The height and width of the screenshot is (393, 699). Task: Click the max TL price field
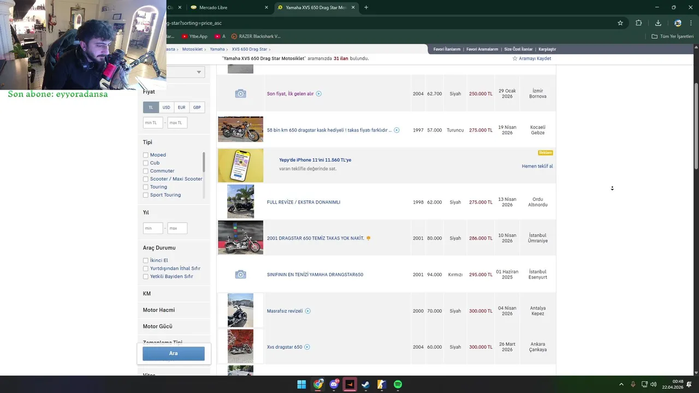[x=177, y=123]
